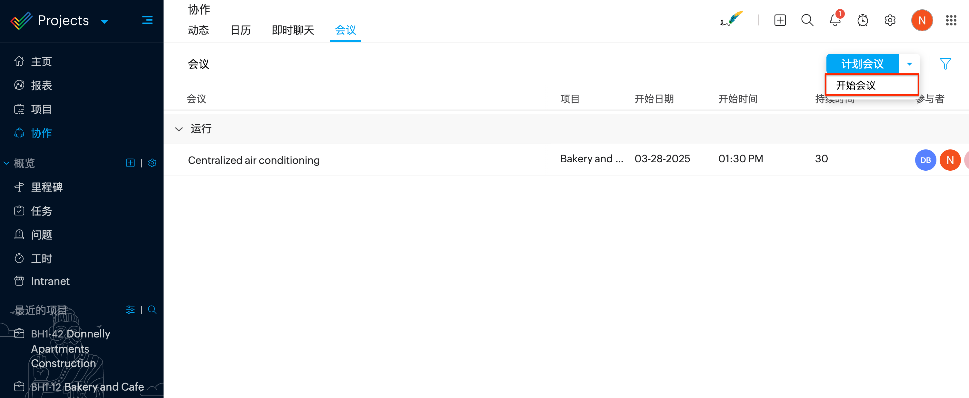Open the timer stopwatch icon
Image resolution: width=969 pixels, height=398 pixels.
862,20
